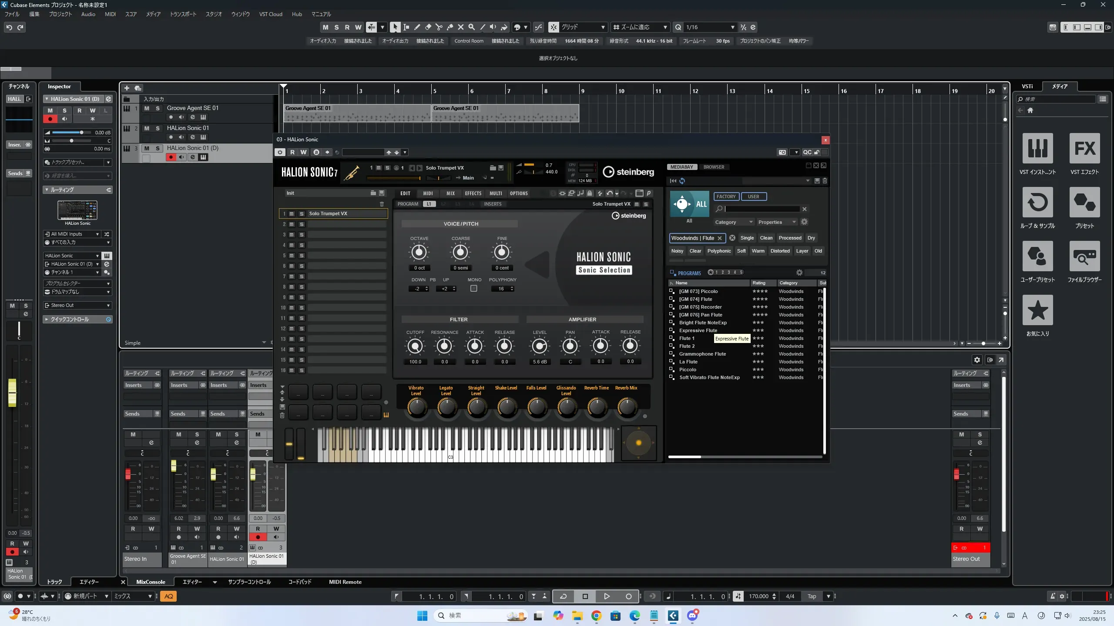1114x626 pixels.
Task: Select the Glue tool
Action: tap(450, 27)
